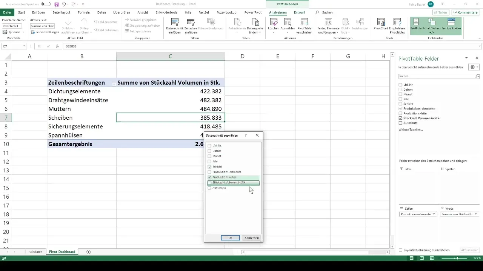Click the Drillup ausführen icon
Screen dimensions: 483x271
click(x=84, y=26)
